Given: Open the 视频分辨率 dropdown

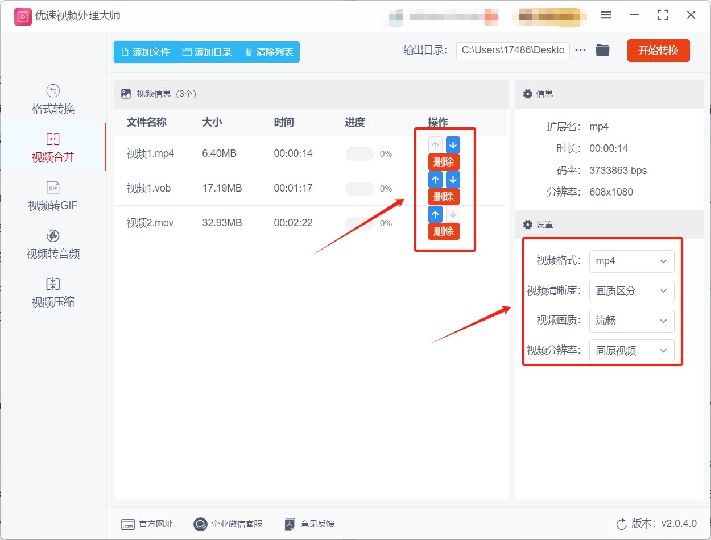Looking at the screenshot, I should [x=631, y=351].
